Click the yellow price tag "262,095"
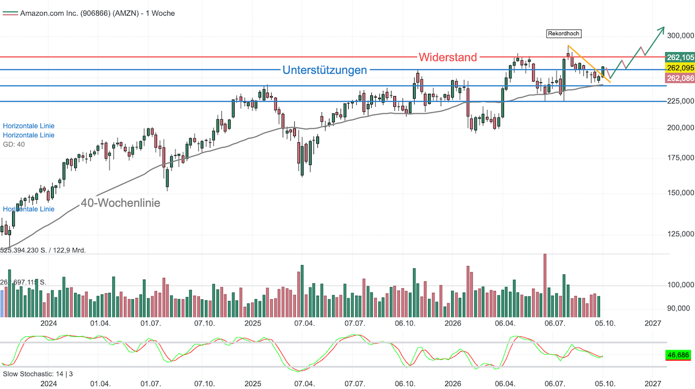Viewport: 695px width, 389px height. pos(681,68)
